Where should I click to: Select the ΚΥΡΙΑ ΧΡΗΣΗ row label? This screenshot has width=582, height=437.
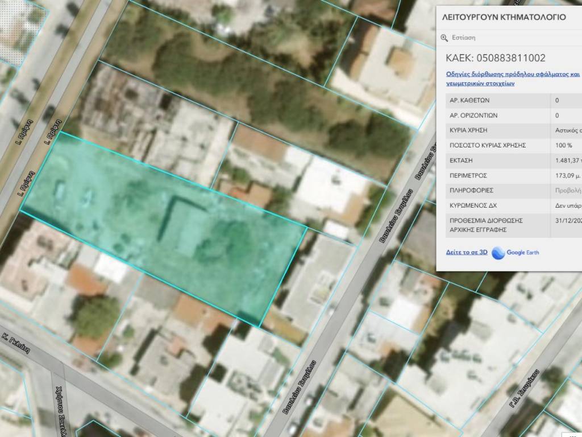468,130
